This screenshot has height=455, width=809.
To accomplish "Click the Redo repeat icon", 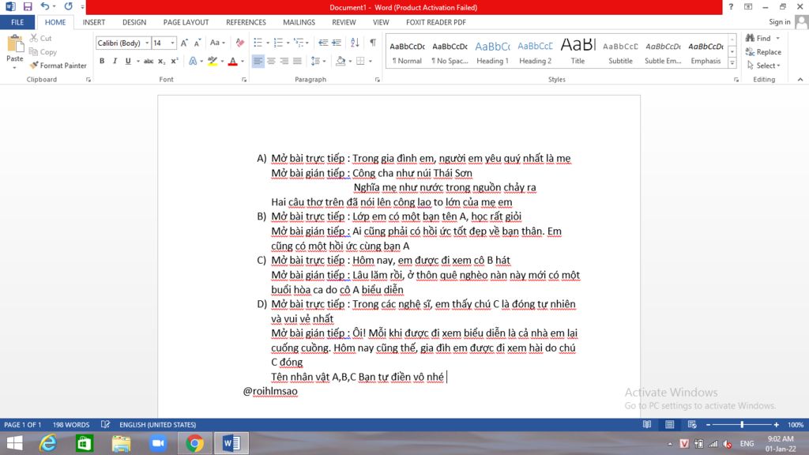I will coord(68,6).
